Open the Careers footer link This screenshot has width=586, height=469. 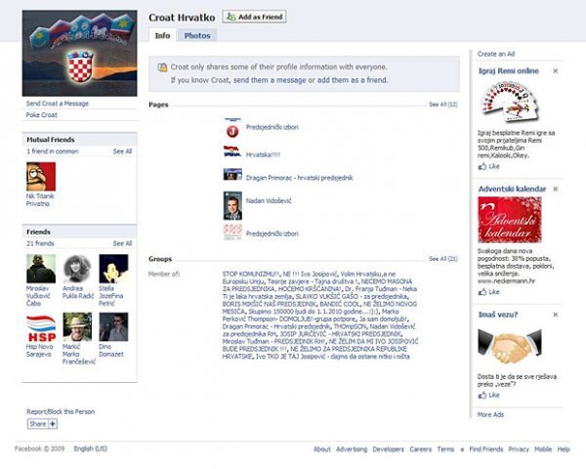click(420, 449)
